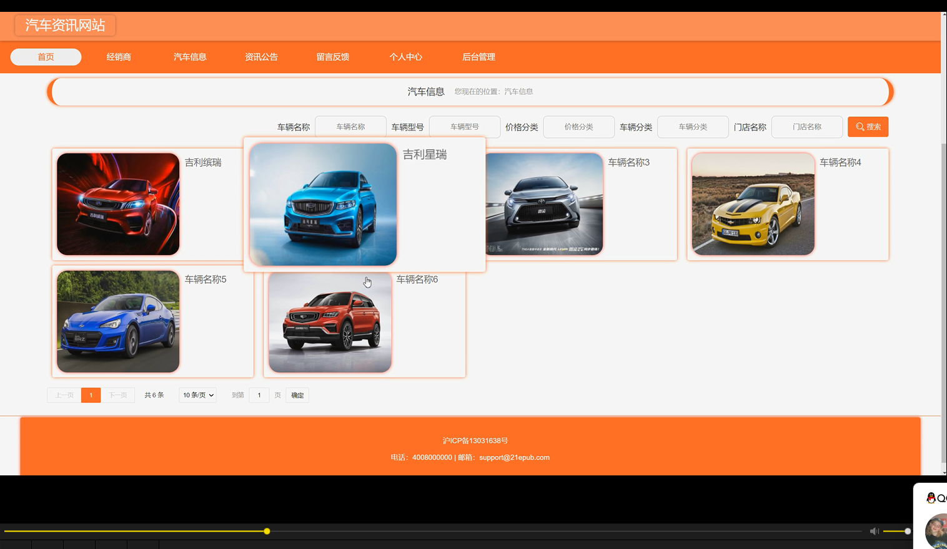Click the orange 搜索 button
This screenshot has height=549, width=947.
[x=868, y=127]
